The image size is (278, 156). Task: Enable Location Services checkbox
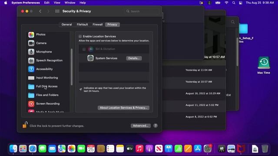click(80, 36)
